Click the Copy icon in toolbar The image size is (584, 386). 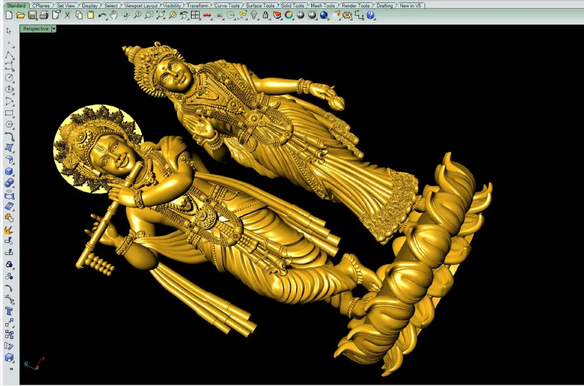(x=79, y=15)
